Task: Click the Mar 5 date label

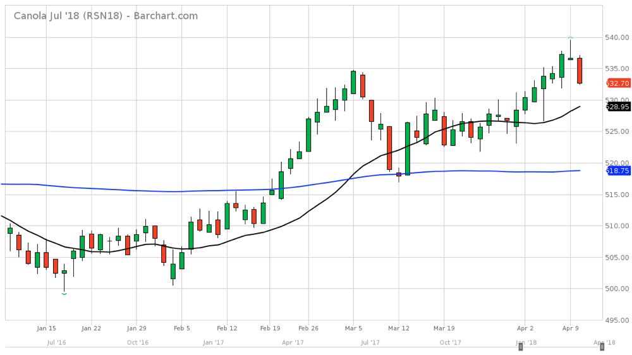Action: 353,328
